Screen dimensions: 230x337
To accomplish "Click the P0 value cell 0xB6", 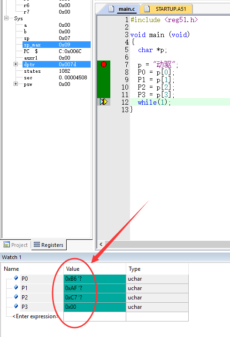I will click(x=94, y=279).
